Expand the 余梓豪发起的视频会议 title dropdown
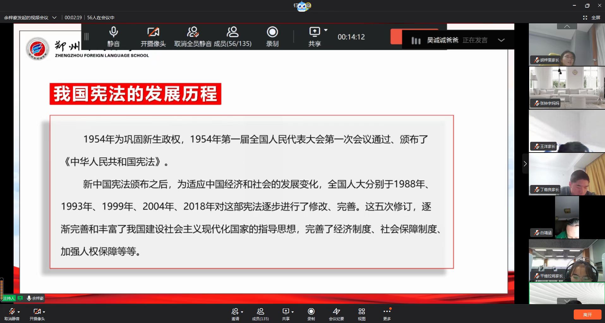This screenshot has width=605, height=323. (54, 18)
